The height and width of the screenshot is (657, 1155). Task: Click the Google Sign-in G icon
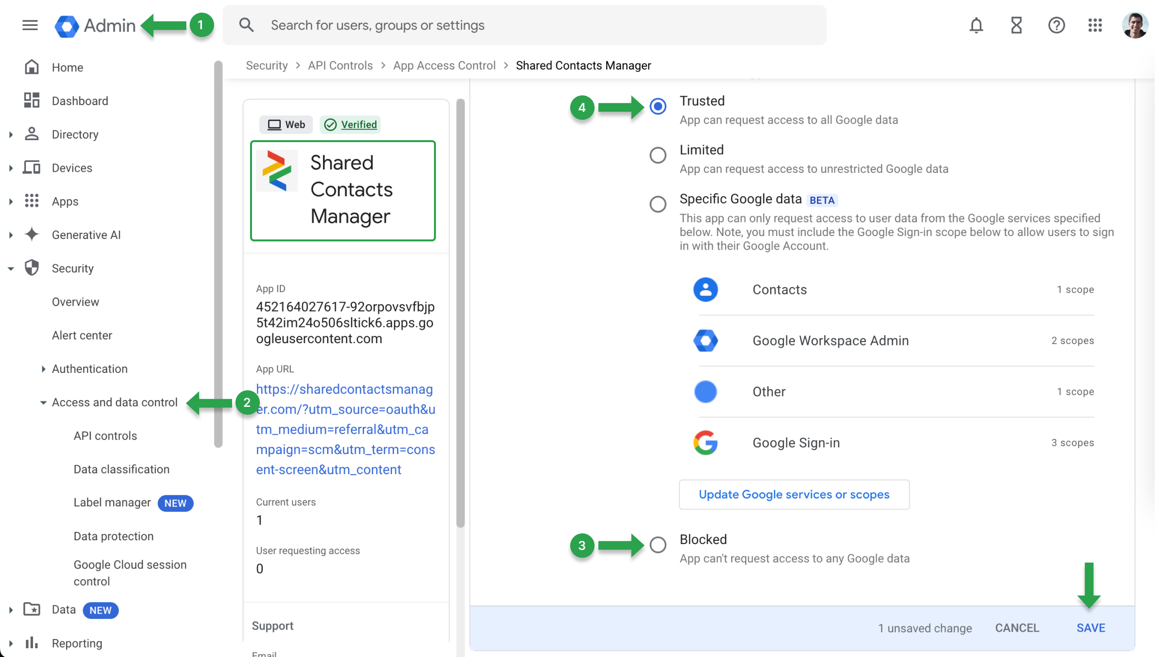point(705,443)
